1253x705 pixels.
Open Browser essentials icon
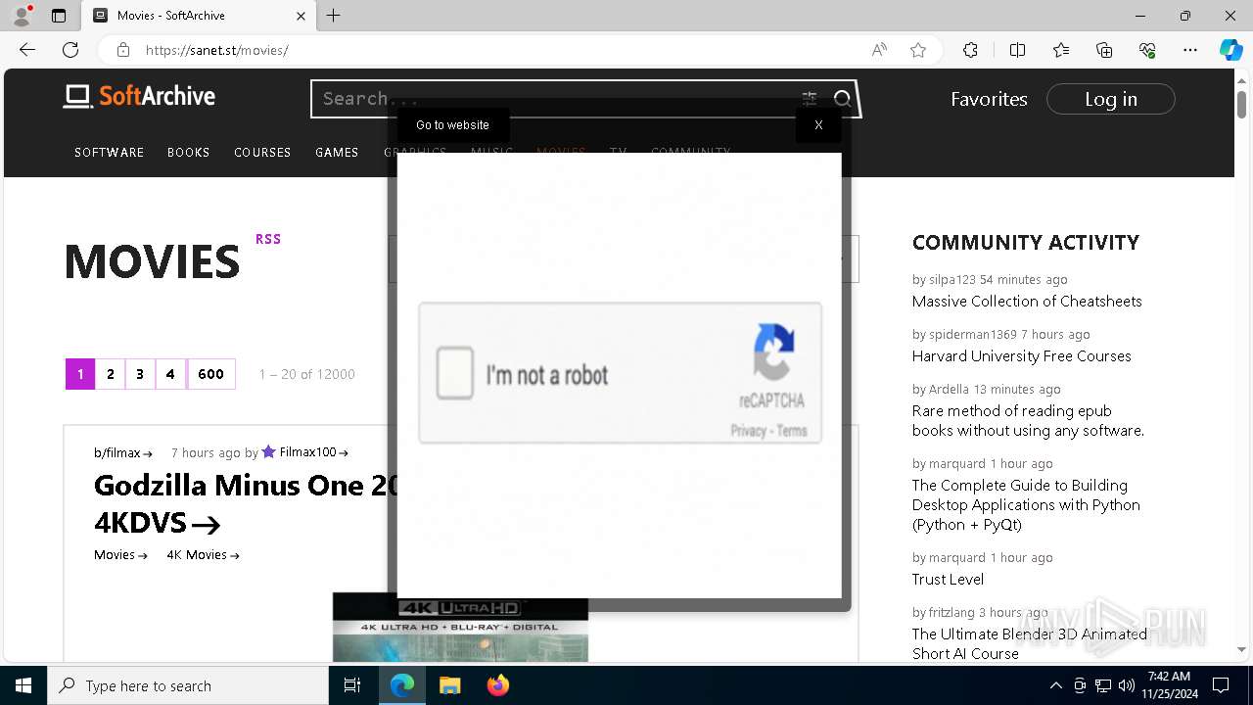pos(1147,50)
